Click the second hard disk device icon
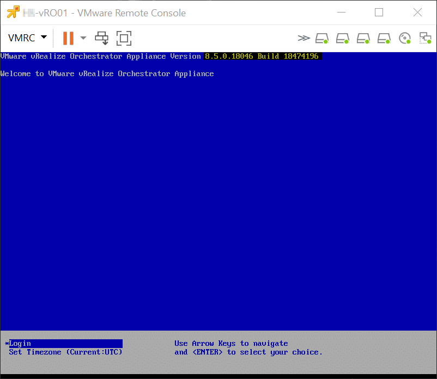 coord(343,38)
